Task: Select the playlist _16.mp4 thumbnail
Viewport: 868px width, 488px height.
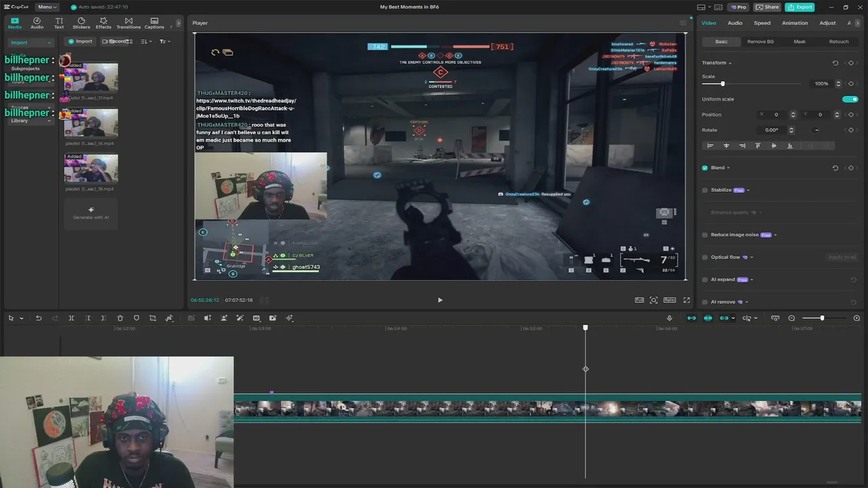Action: (91, 123)
